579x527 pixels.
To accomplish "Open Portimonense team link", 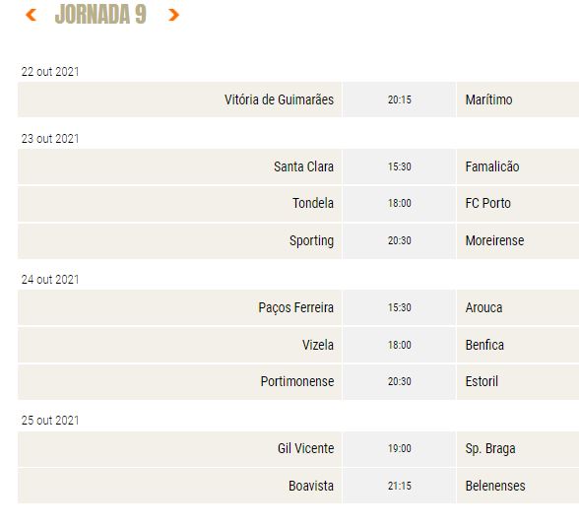I will click(x=297, y=381).
